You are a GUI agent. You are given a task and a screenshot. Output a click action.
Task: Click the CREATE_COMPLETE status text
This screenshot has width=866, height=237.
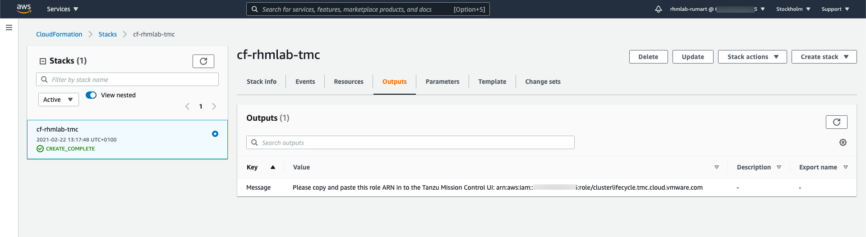70,149
